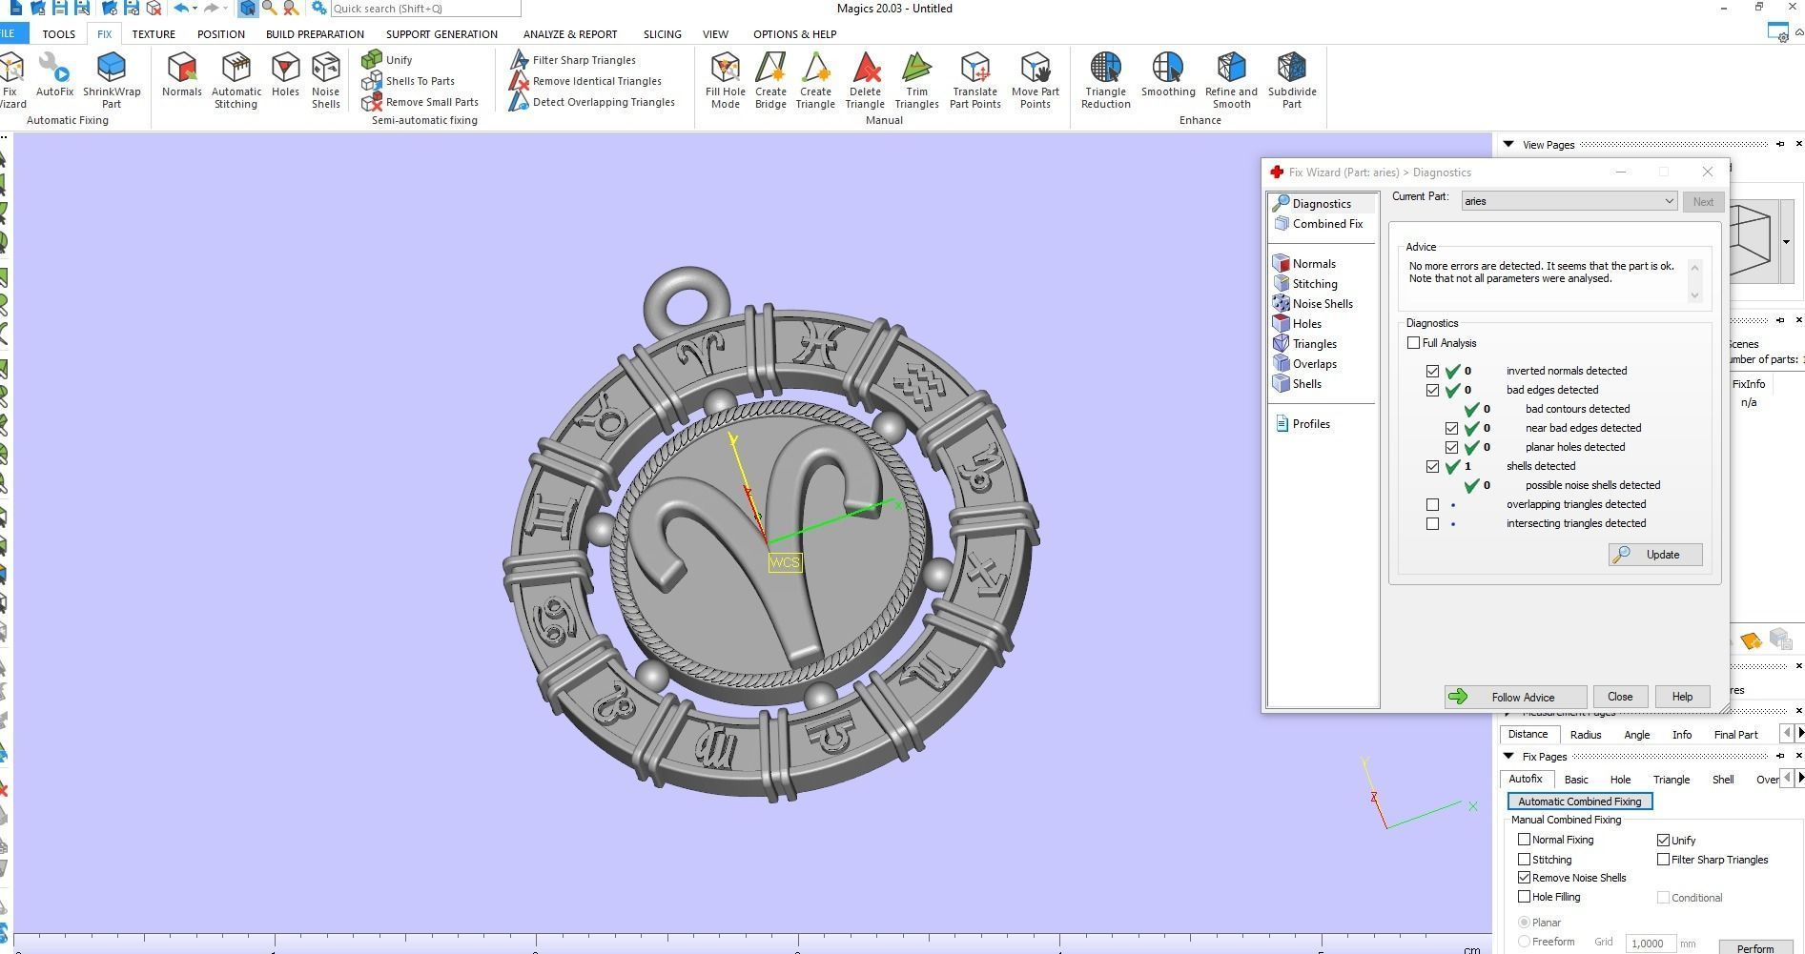
Task: Use the Trim Triangles tool
Action: pos(916,80)
